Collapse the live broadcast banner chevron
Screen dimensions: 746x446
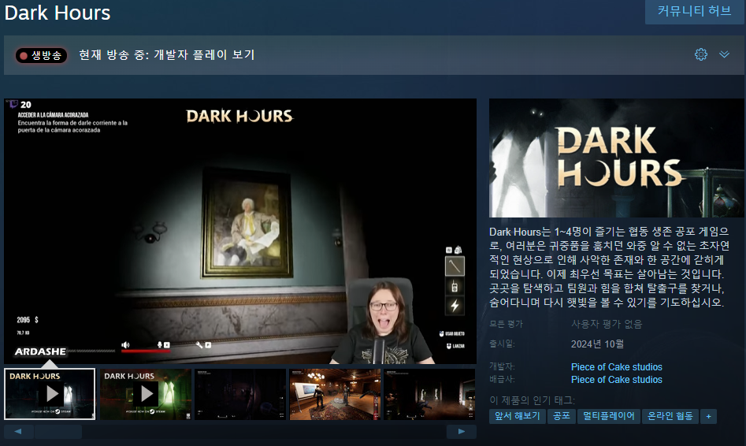724,54
